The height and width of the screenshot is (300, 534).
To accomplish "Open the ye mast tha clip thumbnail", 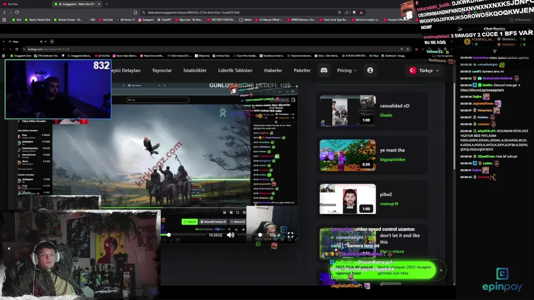I will click(348, 155).
